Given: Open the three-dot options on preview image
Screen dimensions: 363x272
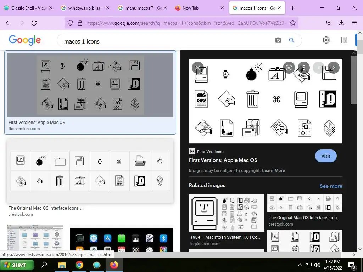Looking at the screenshot, I should (303, 68).
